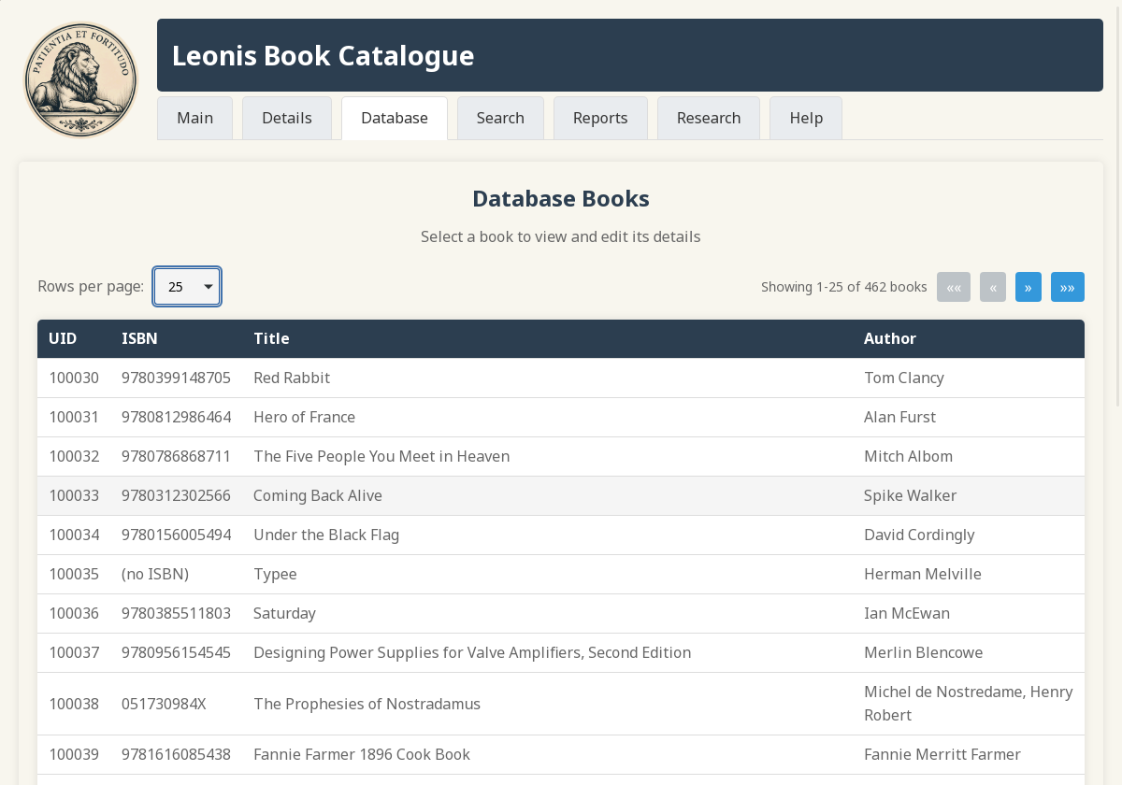Jump to the last page
The image size is (1122, 785).
point(1068,287)
